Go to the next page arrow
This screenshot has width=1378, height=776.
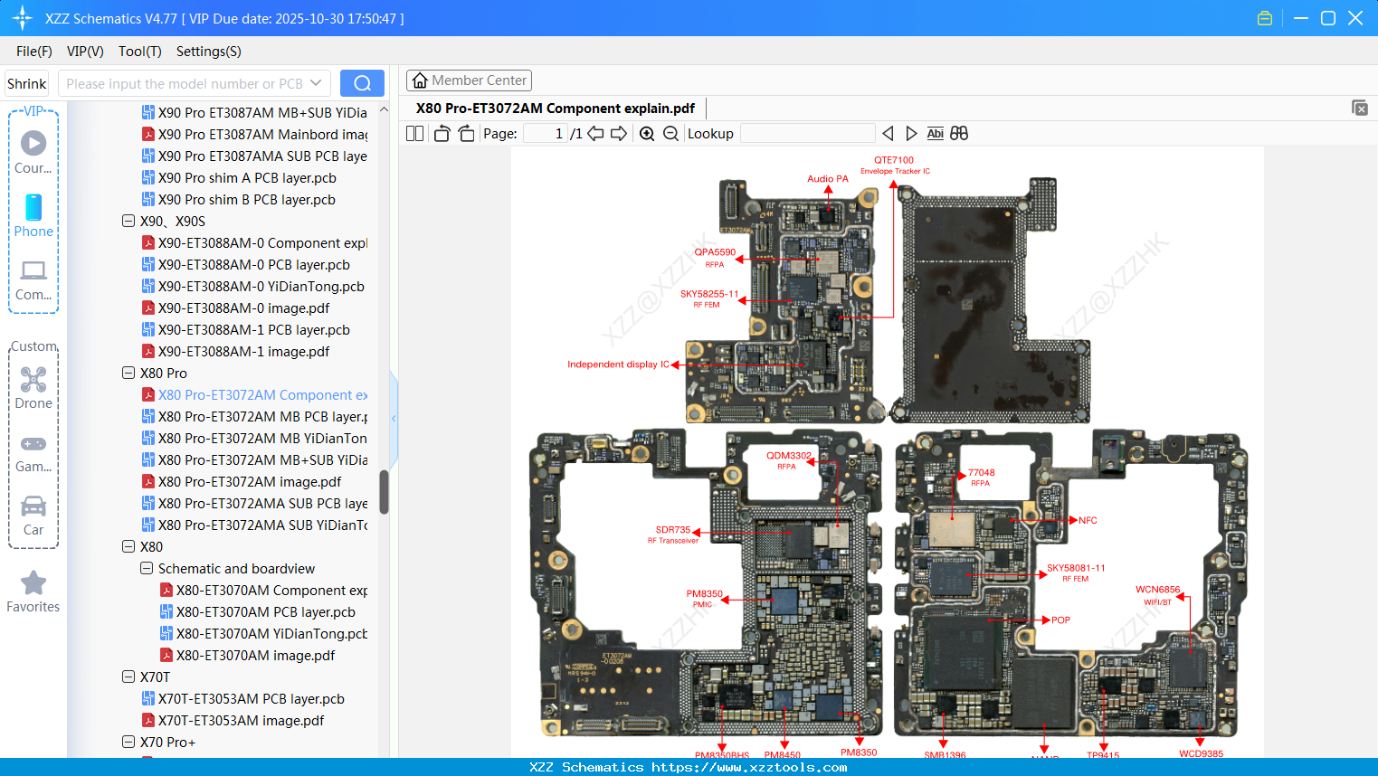tap(619, 134)
